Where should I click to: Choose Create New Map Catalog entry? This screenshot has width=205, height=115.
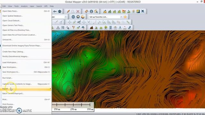[26, 52]
